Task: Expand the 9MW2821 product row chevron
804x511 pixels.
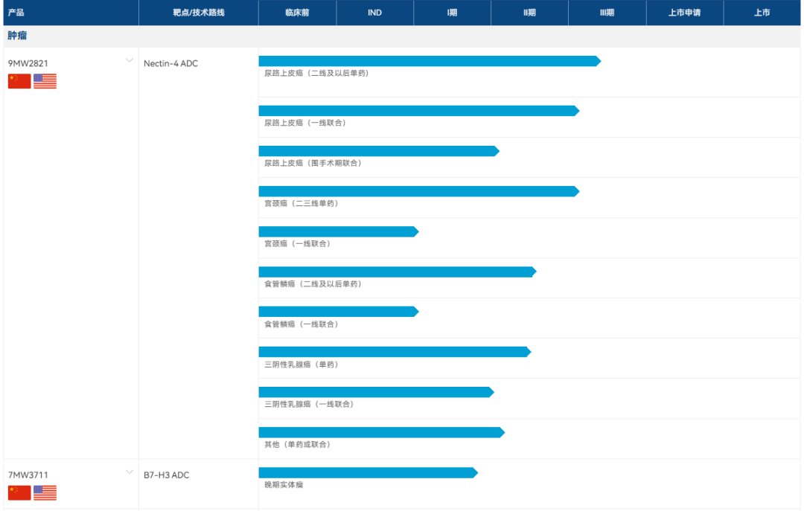Action: (x=130, y=60)
